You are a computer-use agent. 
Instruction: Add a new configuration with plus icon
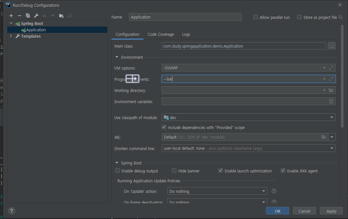11,16
